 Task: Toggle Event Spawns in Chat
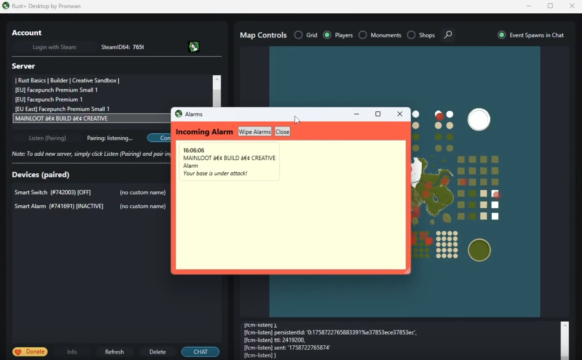click(x=502, y=35)
